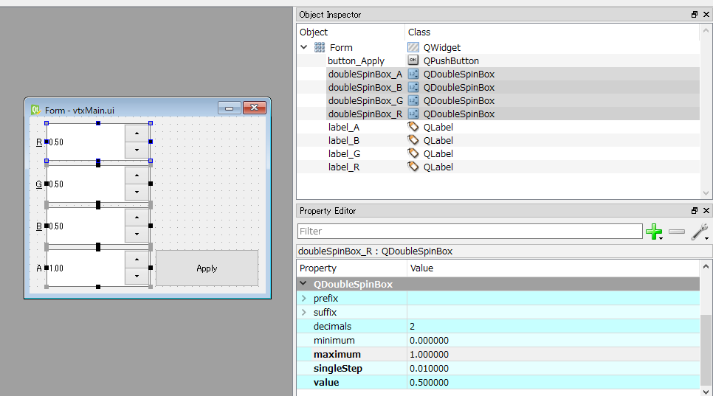Click the property Filter input field
The height and width of the screenshot is (396, 713).
(x=469, y=232)
